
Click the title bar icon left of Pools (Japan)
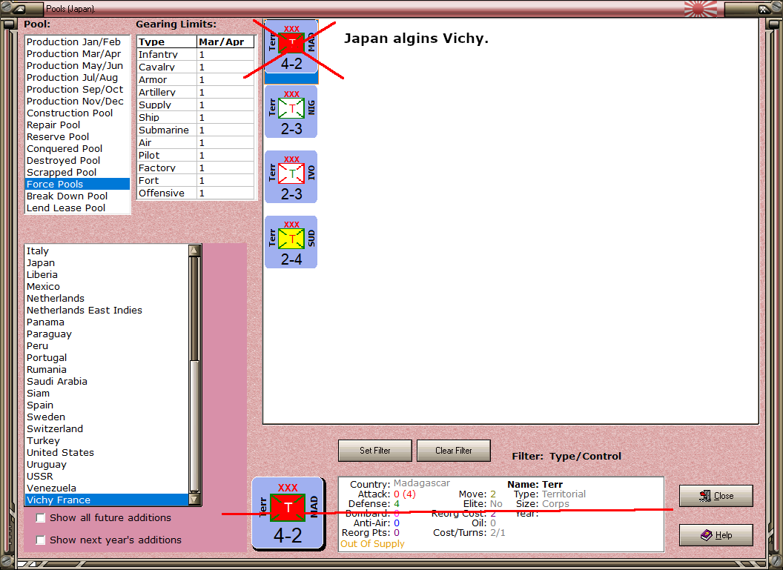pyautogui.click(x=20, y=8)
